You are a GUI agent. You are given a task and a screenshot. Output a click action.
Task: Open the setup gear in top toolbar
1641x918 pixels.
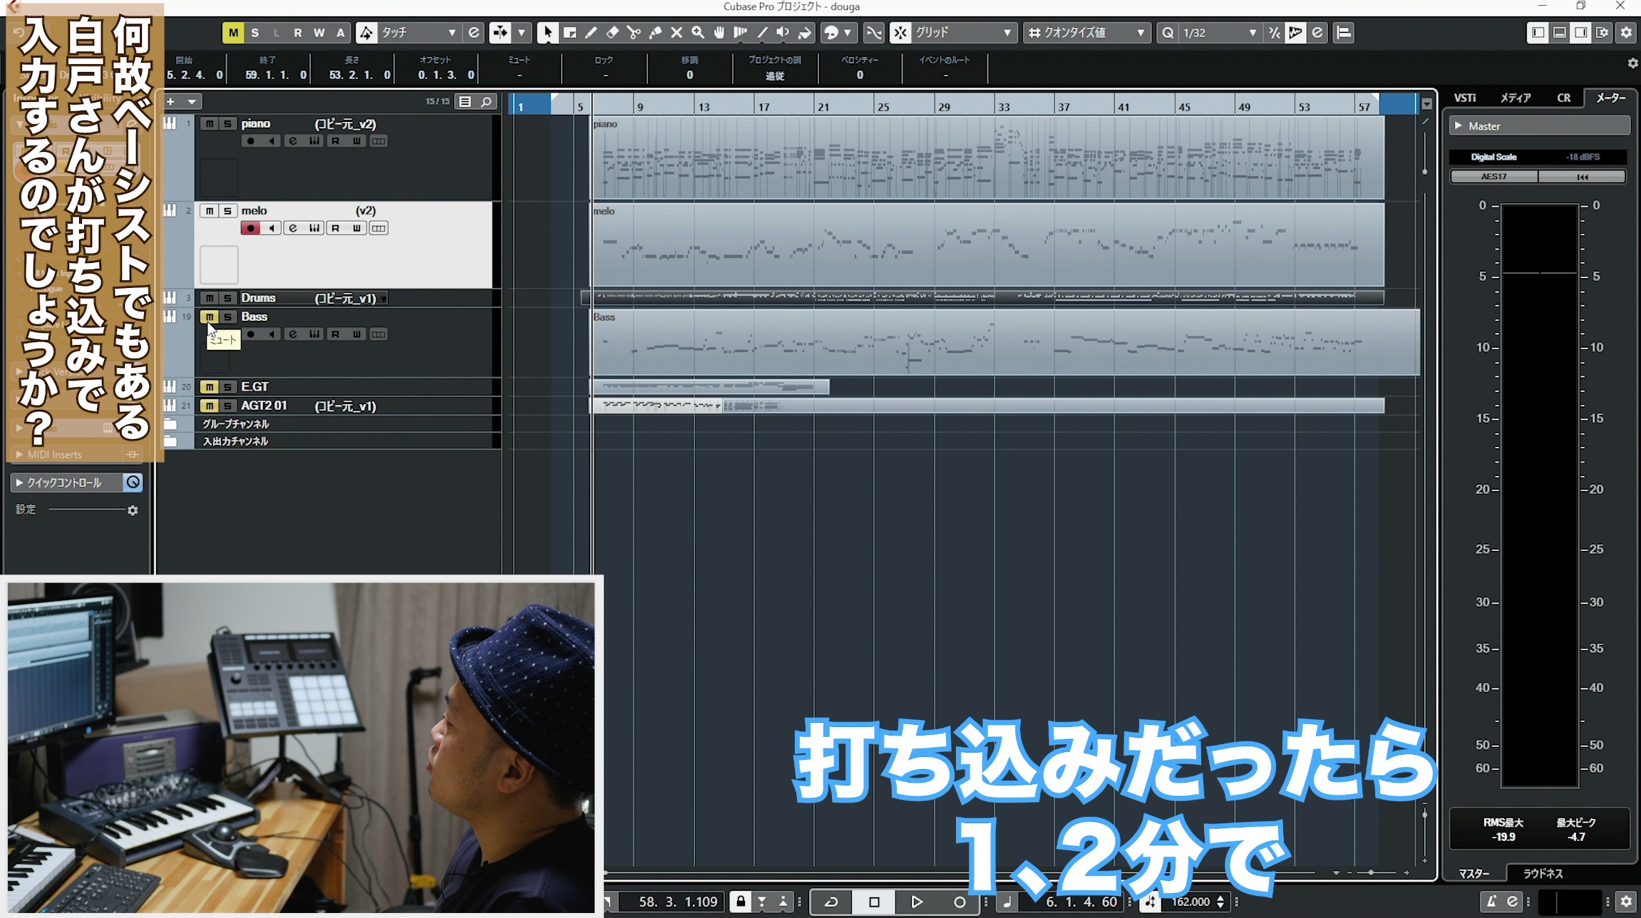1626,33
